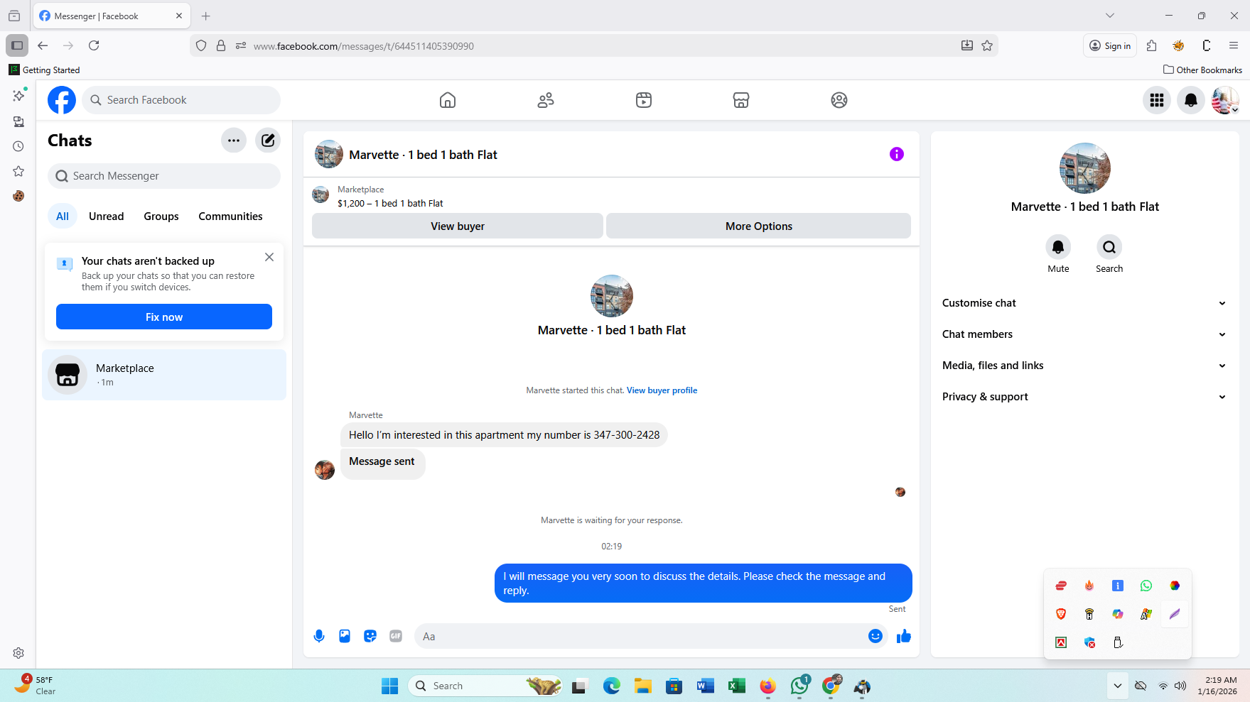
Task: Open Microsoft Word from the taskbar
Action: click(x=705, y=686)
